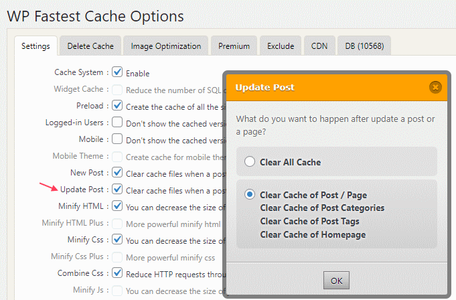Enable the Mobile checkbox
The image size is (456, 300).
[x=117, y=139]
